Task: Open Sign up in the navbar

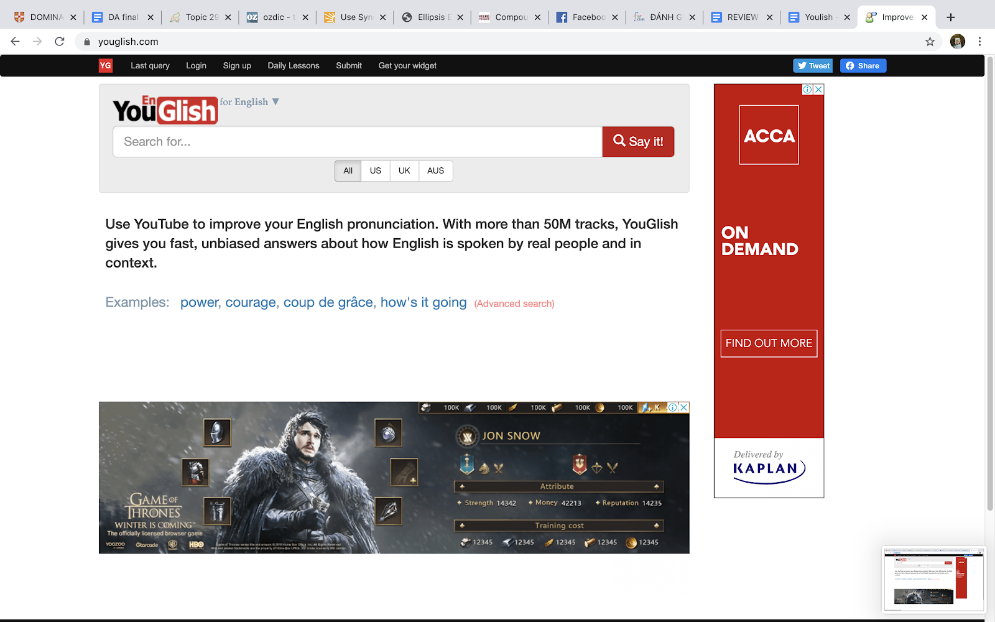Action: click(237, 65)
